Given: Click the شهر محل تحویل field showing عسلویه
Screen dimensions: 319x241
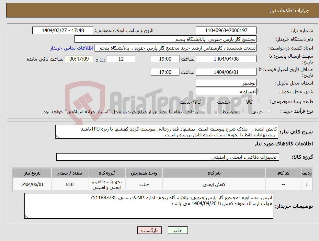Looking at the screenshot, I should pos(226,91).
